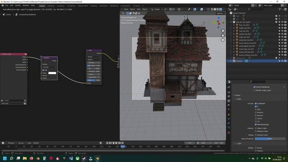Open the Output properties tab icon

pyautogui.click(x=229, y=97)
